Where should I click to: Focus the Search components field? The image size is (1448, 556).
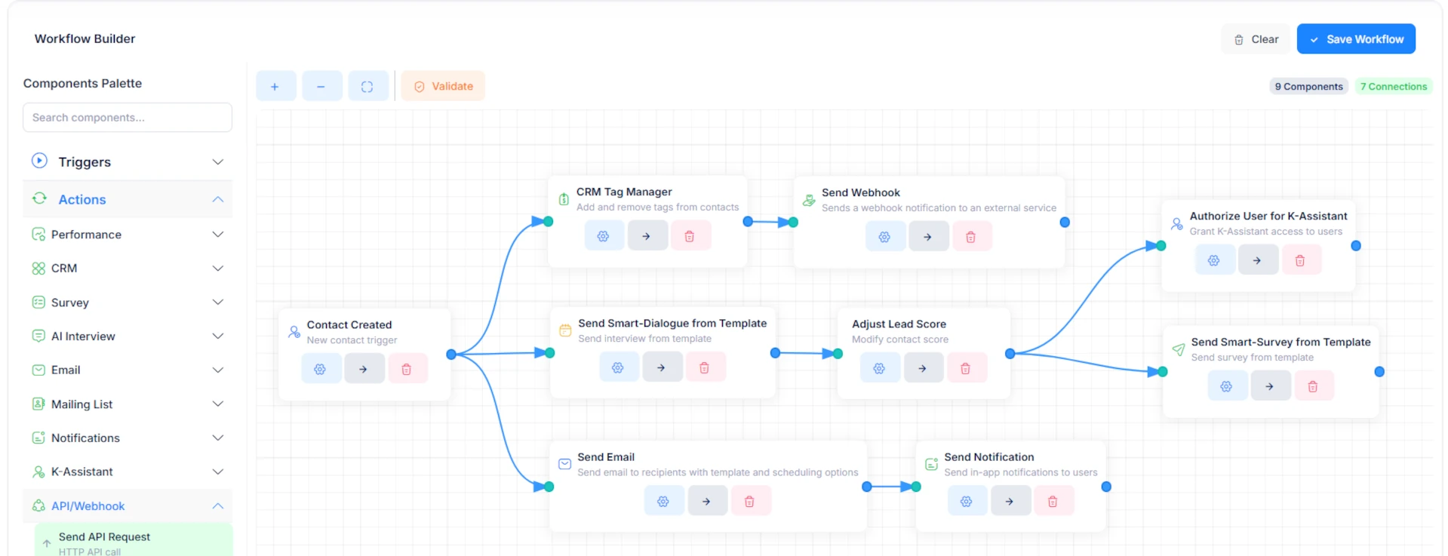pyautogui.click(x=128, y=118)
